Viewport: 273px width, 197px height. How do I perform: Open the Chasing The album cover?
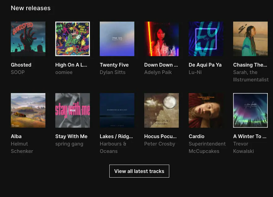[250, 39]
